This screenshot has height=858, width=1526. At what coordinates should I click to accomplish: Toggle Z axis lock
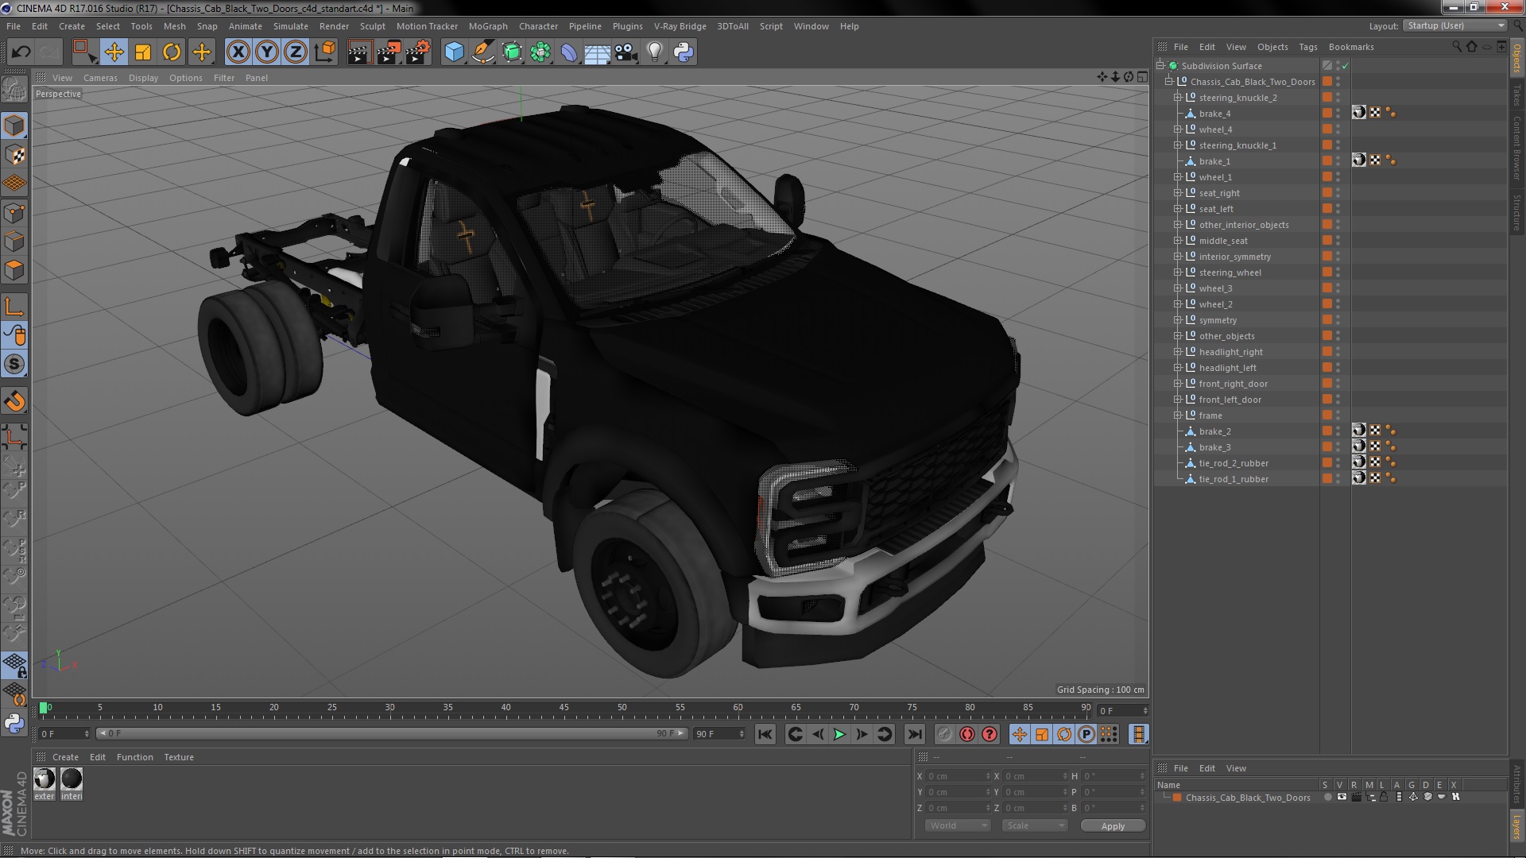(x=296, y=52)
